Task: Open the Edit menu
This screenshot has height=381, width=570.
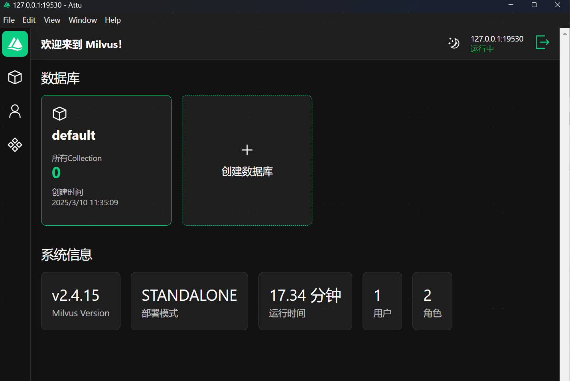Action: (x=29, y=20)
